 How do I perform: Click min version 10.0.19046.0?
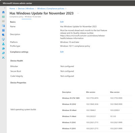click(x=91, y=110)
